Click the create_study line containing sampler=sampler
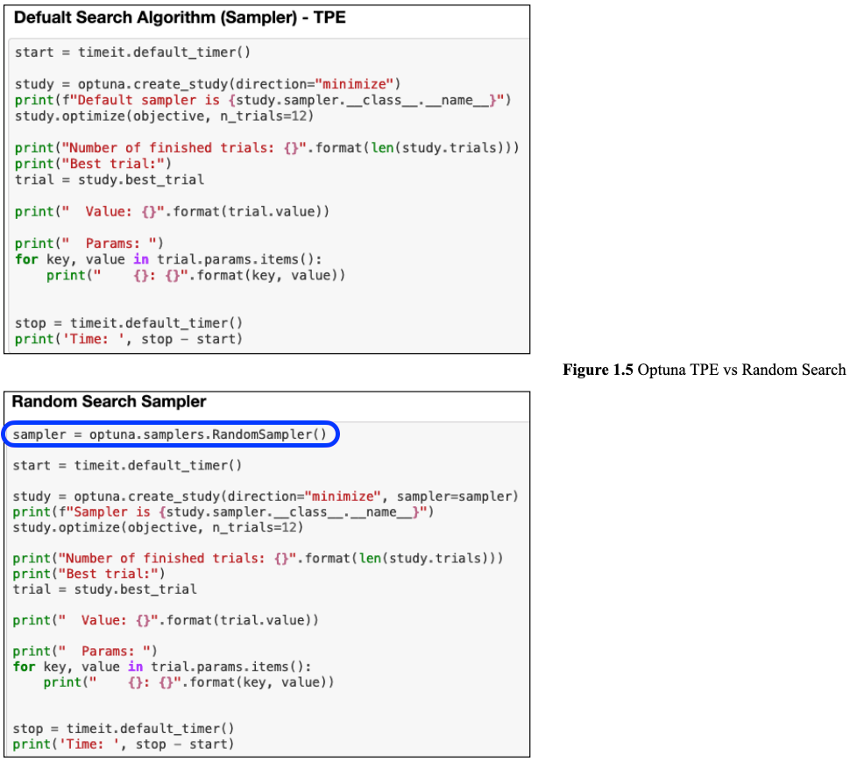The image size is (850, 762). click(x=266, y=497)
